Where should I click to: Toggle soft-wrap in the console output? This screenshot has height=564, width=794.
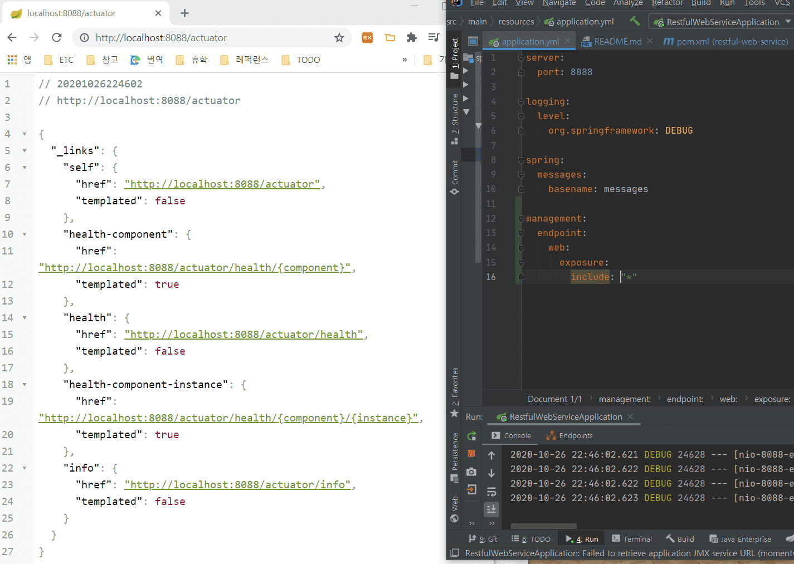pos(491,492)
